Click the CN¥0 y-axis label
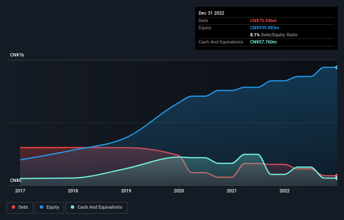The width and height of the screenshot is (344, 220). [16, 180]
